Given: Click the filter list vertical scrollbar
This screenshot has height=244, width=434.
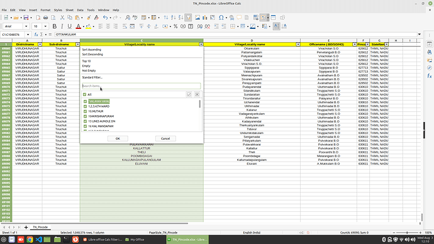Looking at the screenshot, I should pos(200,104).
